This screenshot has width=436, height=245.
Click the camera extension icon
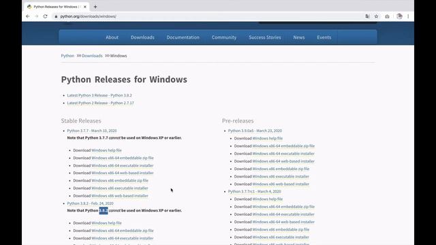pyautogui.click(x=387, y=16)
